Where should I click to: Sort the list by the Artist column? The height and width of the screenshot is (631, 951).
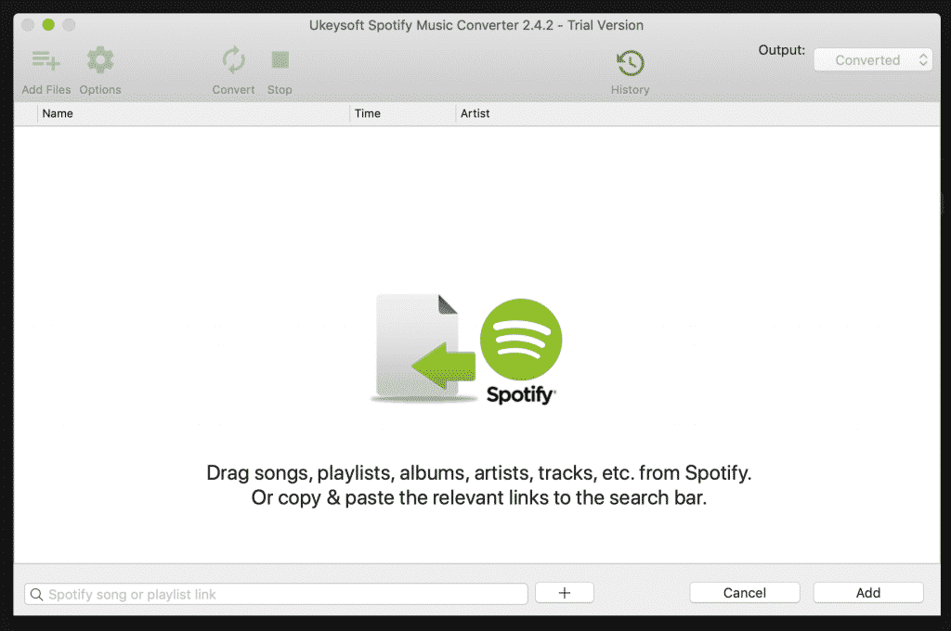tap(475, 113)
